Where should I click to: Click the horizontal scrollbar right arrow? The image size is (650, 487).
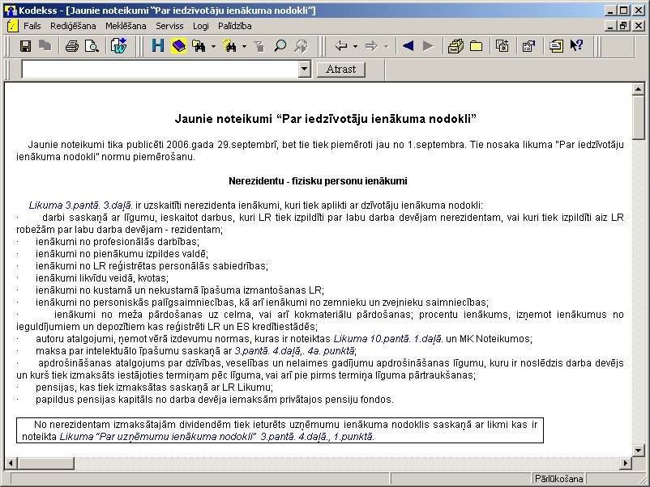coord(626,463)
